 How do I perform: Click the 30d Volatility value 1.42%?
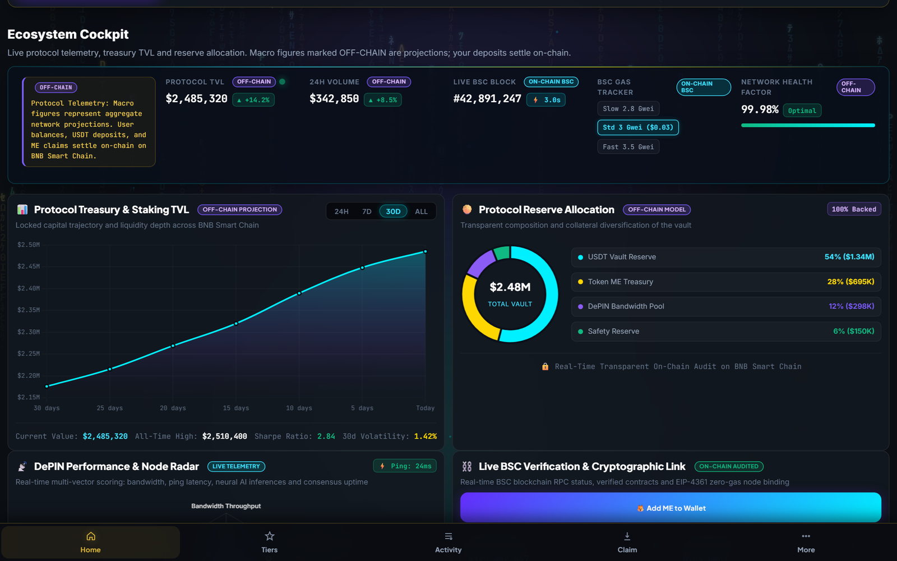(426, 436)
